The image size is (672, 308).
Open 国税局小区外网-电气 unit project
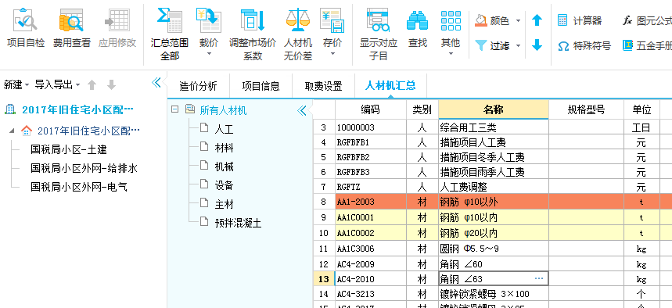point(79,187)
